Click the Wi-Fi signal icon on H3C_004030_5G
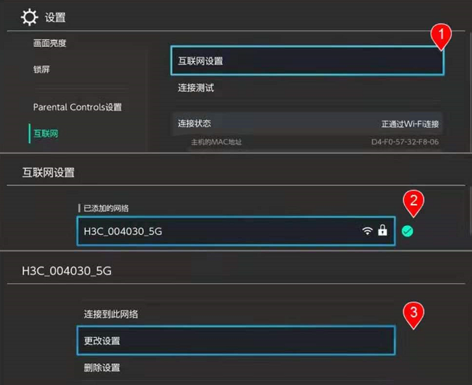 coord(367,231)
